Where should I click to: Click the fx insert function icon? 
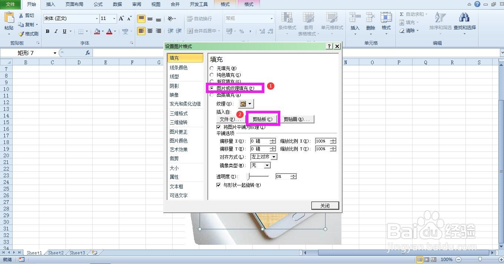point(88,53)
